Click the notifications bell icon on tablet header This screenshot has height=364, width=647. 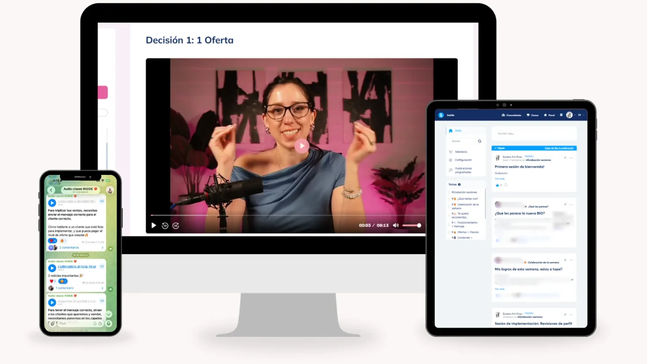pos(561,115)
